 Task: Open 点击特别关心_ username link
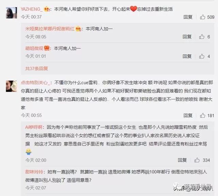point(35,82)
